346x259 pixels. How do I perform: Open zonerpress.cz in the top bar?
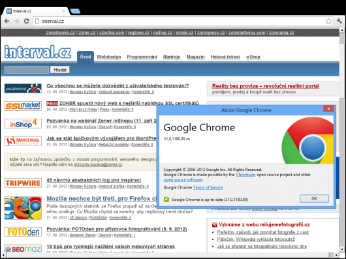click(x=211, y=33)
